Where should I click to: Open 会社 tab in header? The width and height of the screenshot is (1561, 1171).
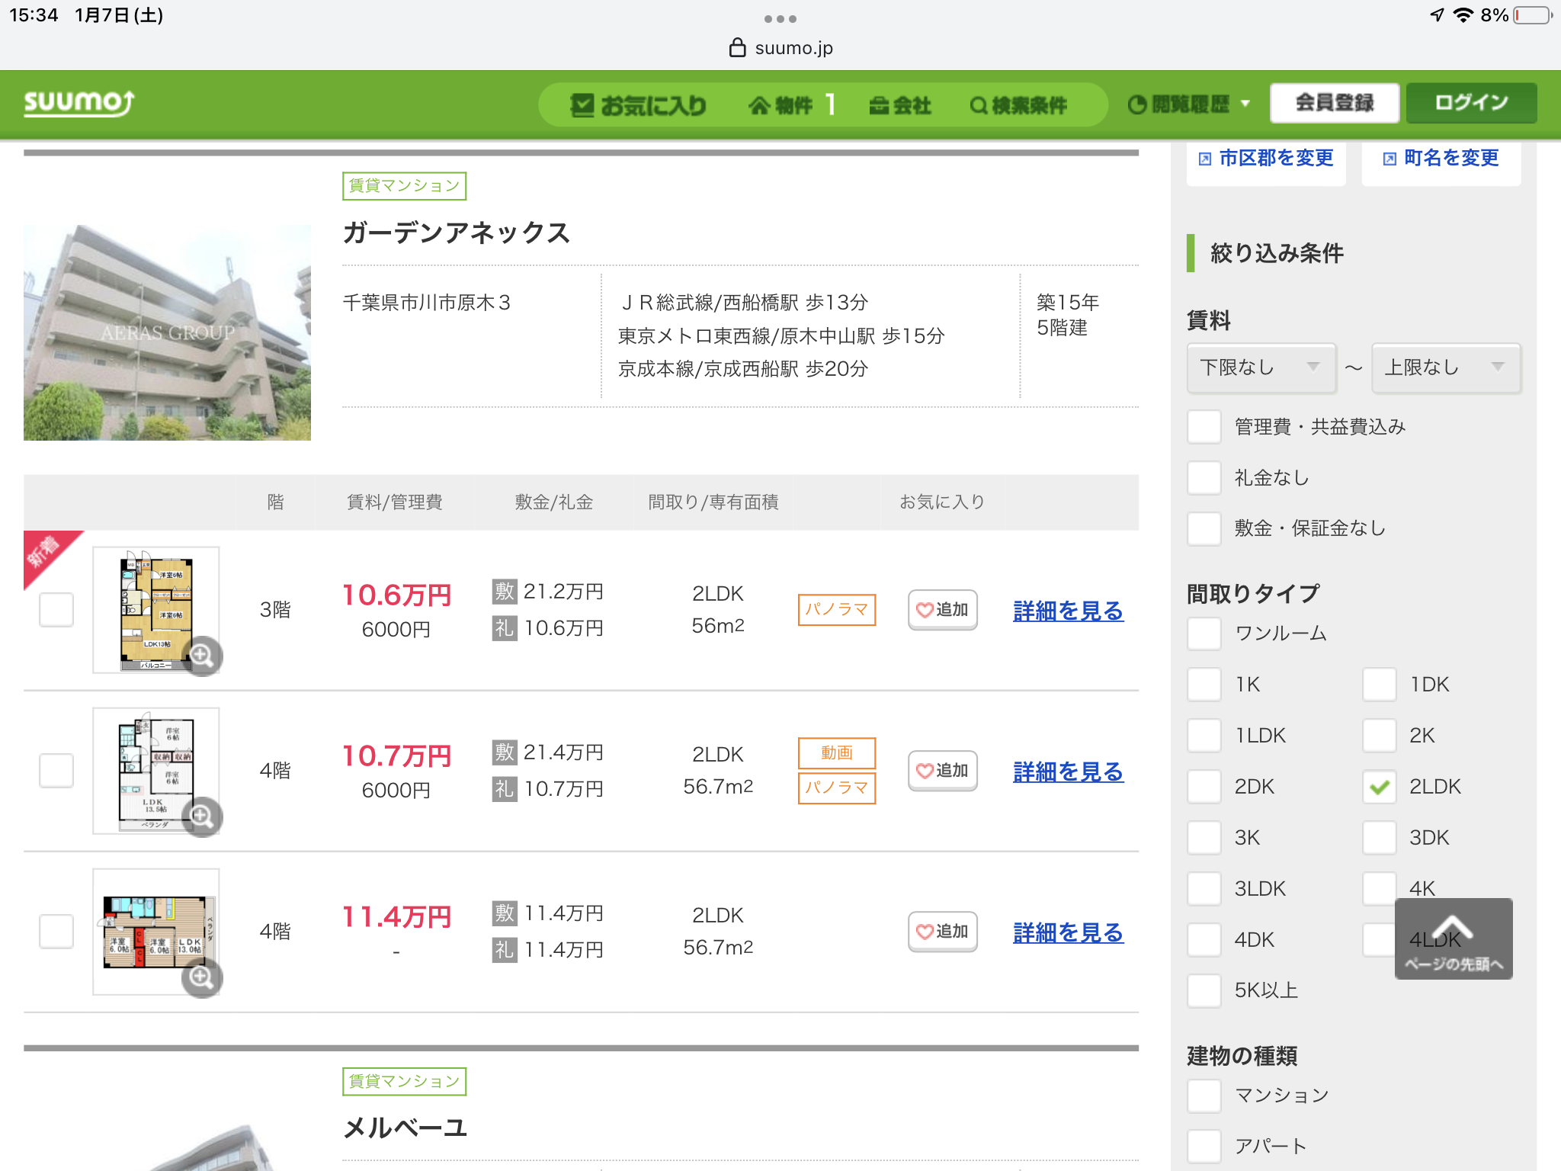point(900,105)
